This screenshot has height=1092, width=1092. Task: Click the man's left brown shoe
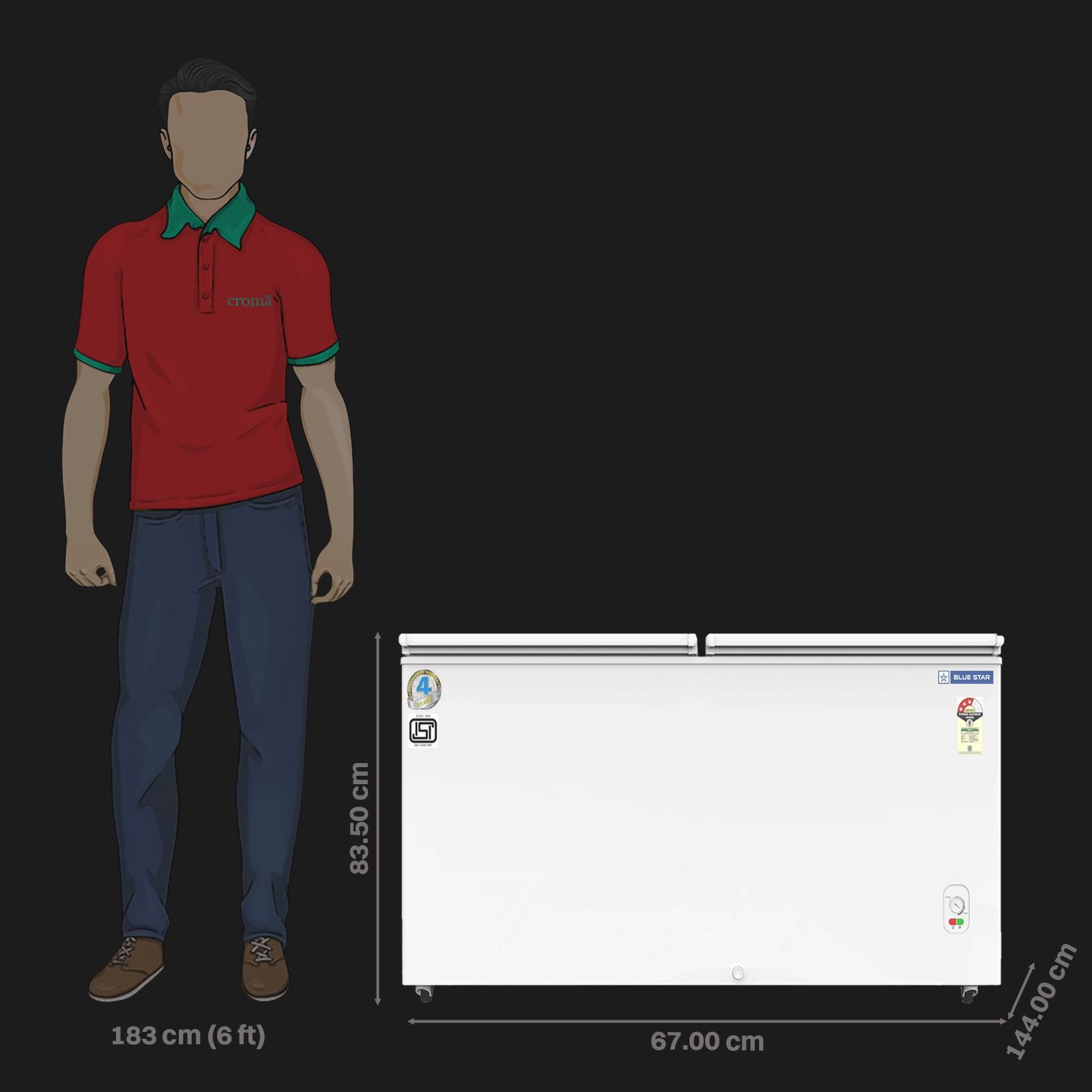click(127, 968)
